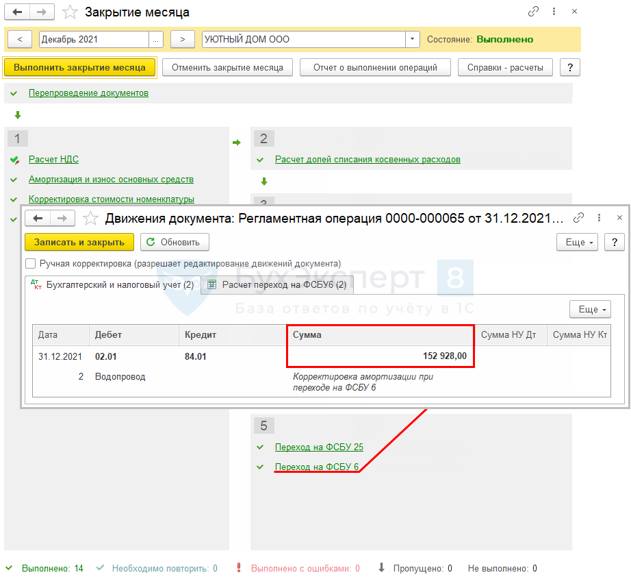Click Выполнено status text at top

pyautogui.click(x=504, y=40)
